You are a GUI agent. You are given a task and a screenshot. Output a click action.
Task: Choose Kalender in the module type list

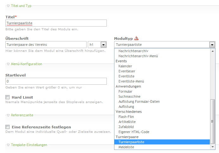125,66
